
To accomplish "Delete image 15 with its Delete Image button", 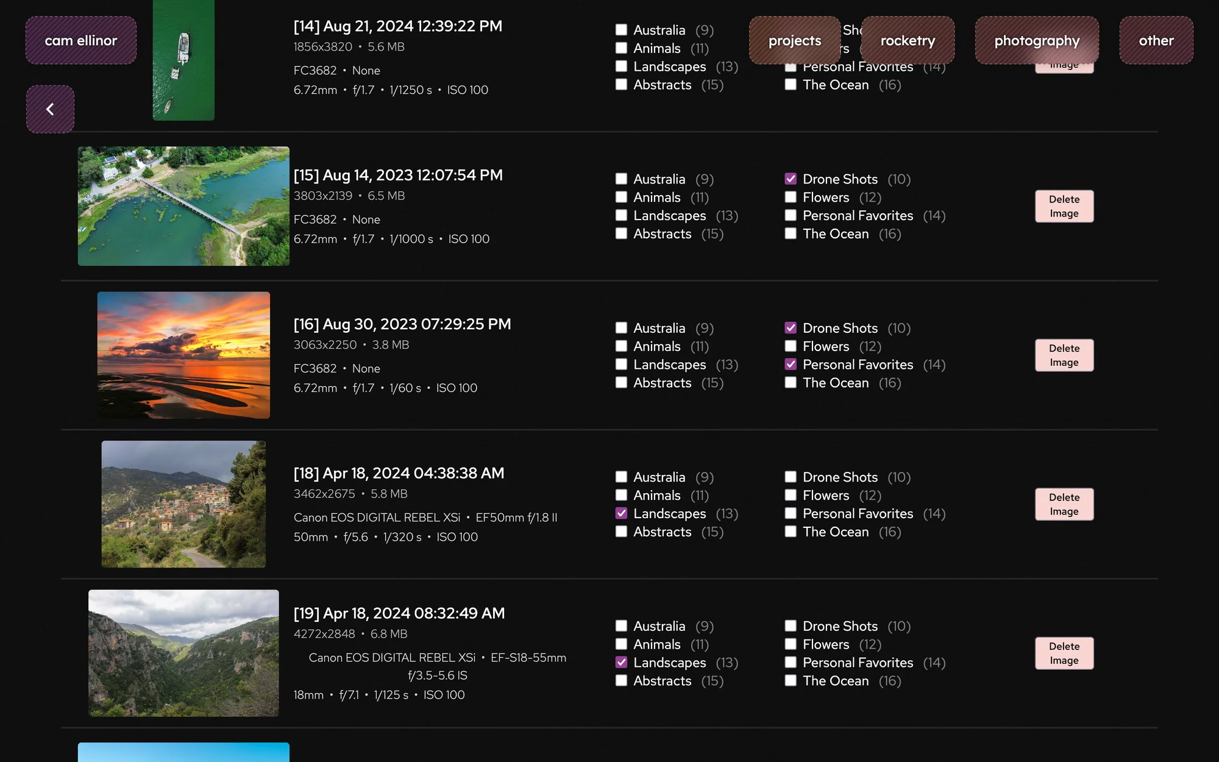I will [x=1064, y=206].
